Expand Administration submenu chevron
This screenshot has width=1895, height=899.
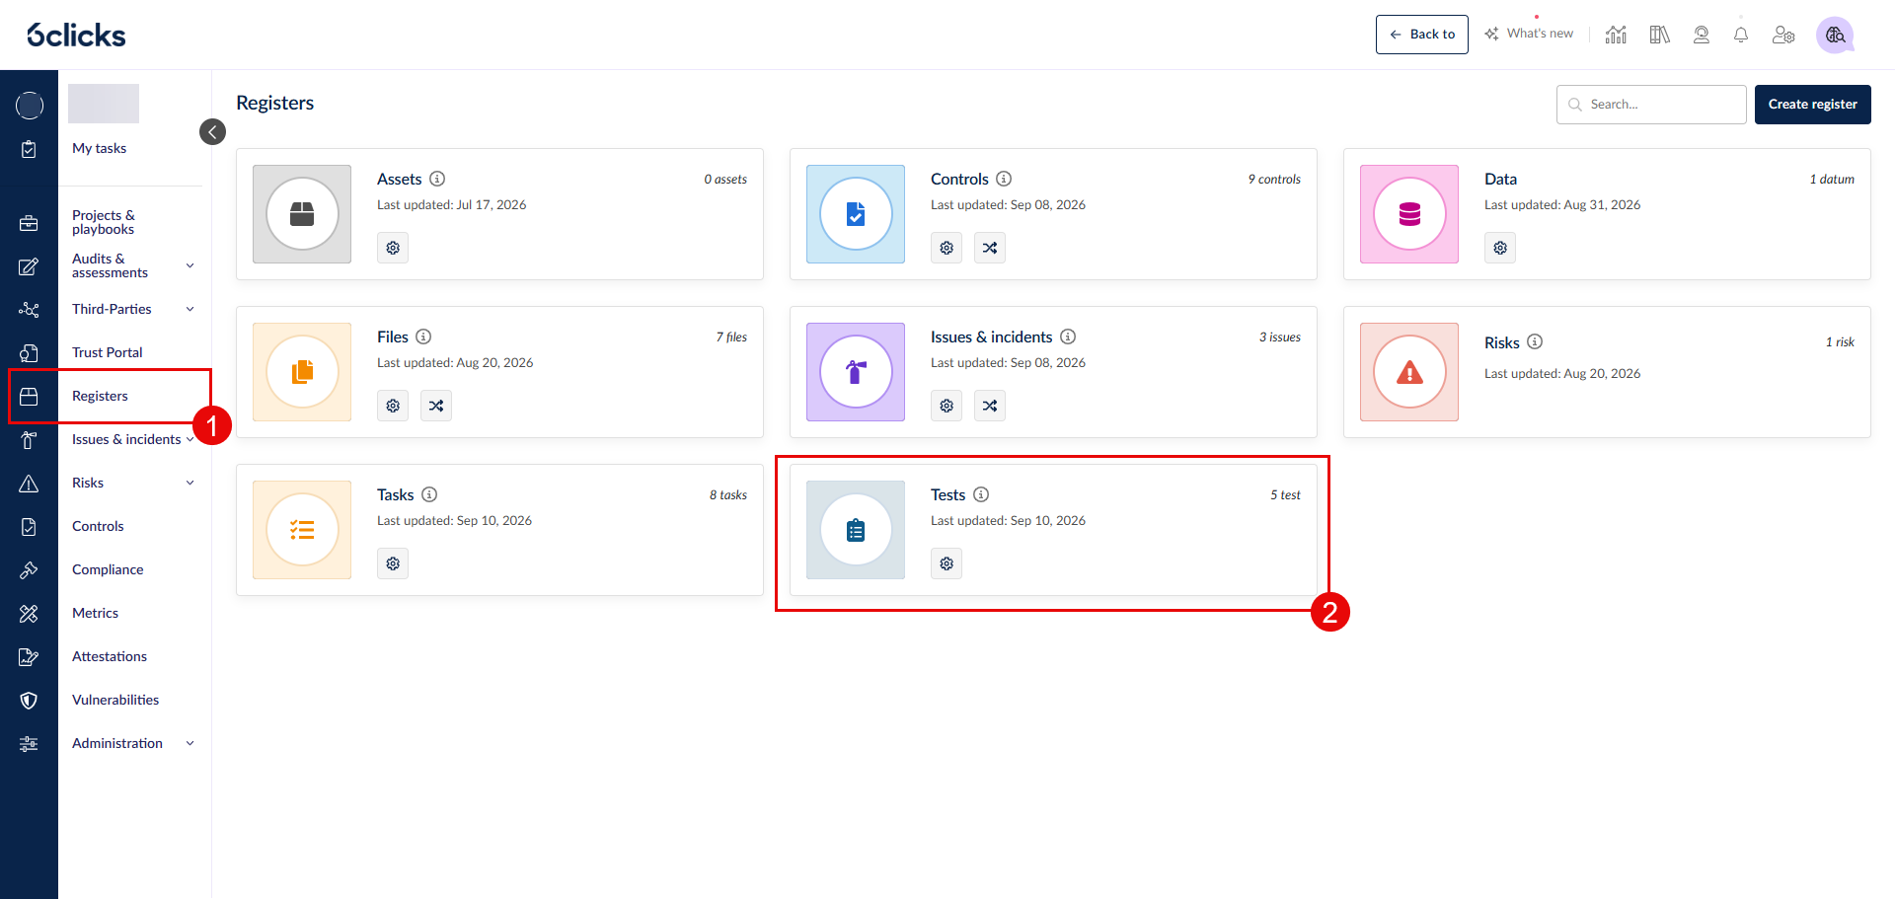[190, 743]
